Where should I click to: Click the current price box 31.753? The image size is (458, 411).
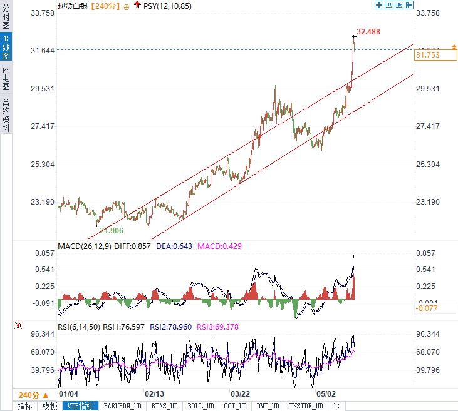click(x=435, y=55)
